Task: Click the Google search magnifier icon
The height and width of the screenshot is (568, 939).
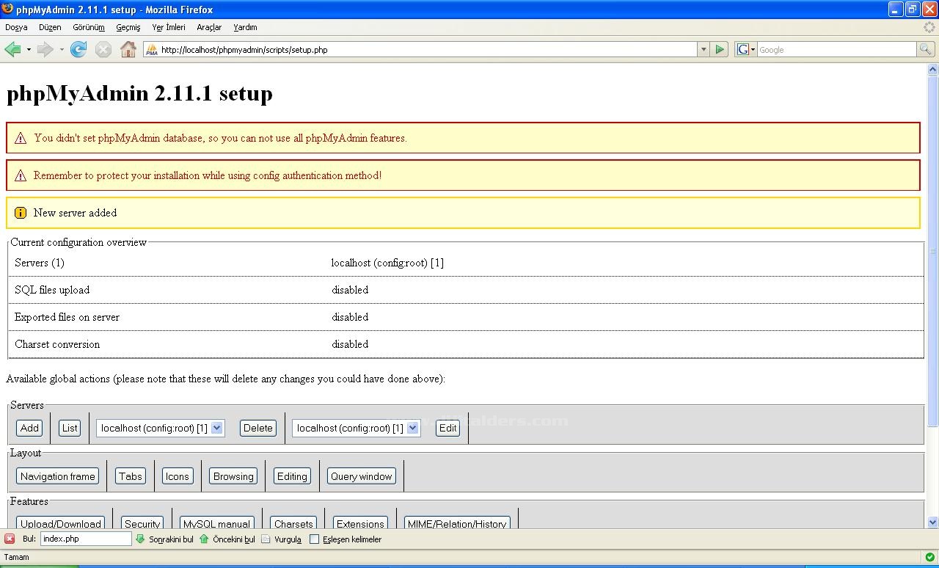Action: [x=924, y=49]
